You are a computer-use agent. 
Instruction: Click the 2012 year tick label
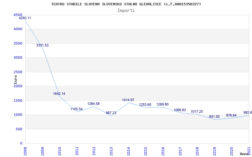pyautogui.click(x=94, y=151)
